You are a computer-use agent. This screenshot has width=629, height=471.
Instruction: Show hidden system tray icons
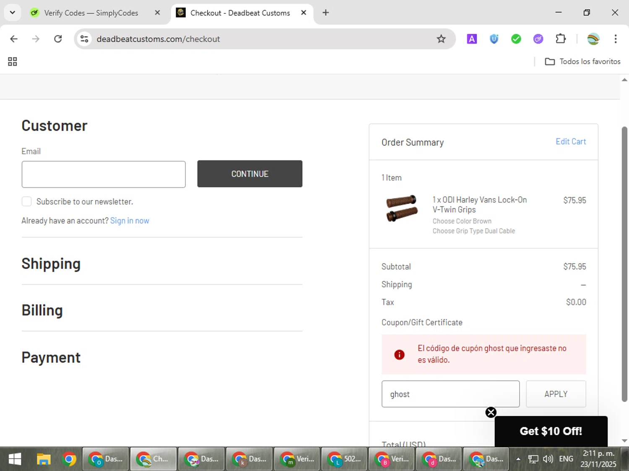(x=518, y=459)
